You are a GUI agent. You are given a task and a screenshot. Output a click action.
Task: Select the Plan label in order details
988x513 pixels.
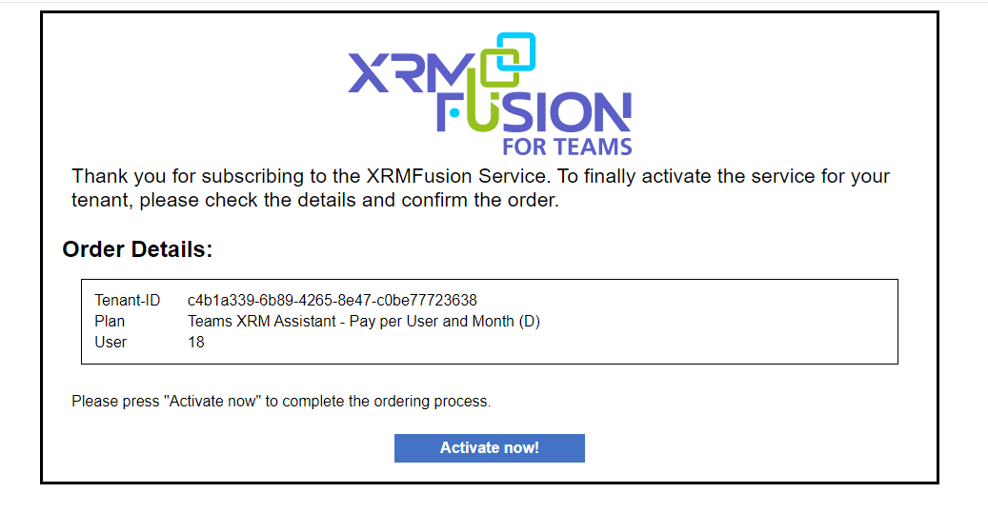(110, 321)
